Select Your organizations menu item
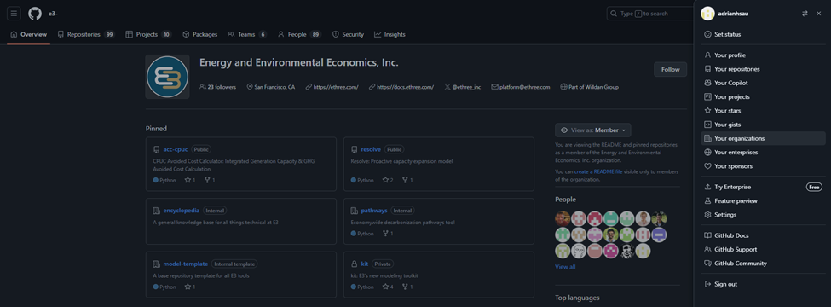831x307 pixels. [x=763, y=138]
